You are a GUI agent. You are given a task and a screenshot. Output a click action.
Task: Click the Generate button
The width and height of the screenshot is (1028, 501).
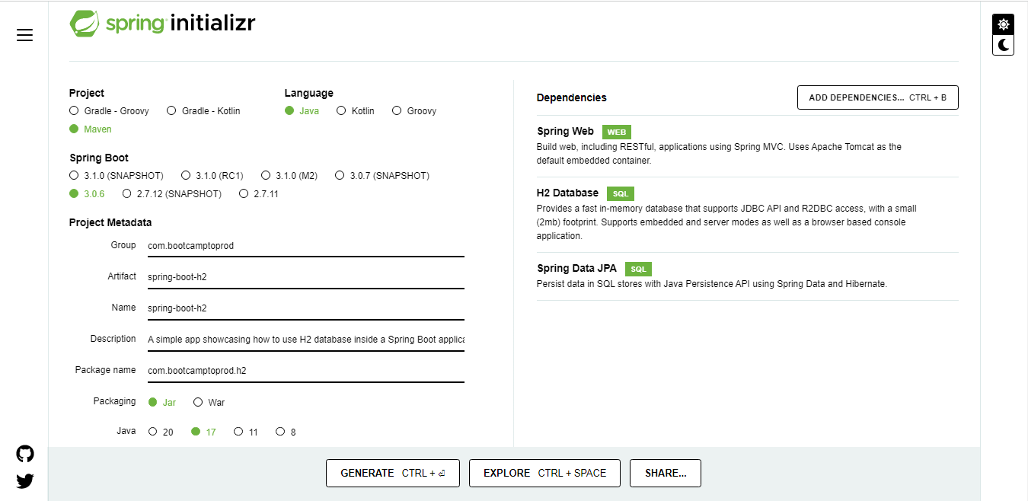click(x=392, y=473)
